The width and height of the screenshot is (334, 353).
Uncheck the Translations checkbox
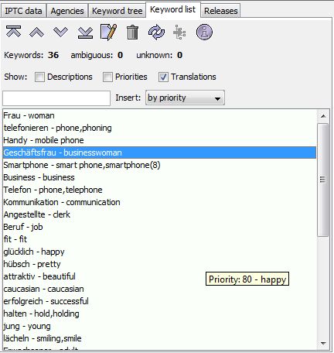click(x=163, y=77)
